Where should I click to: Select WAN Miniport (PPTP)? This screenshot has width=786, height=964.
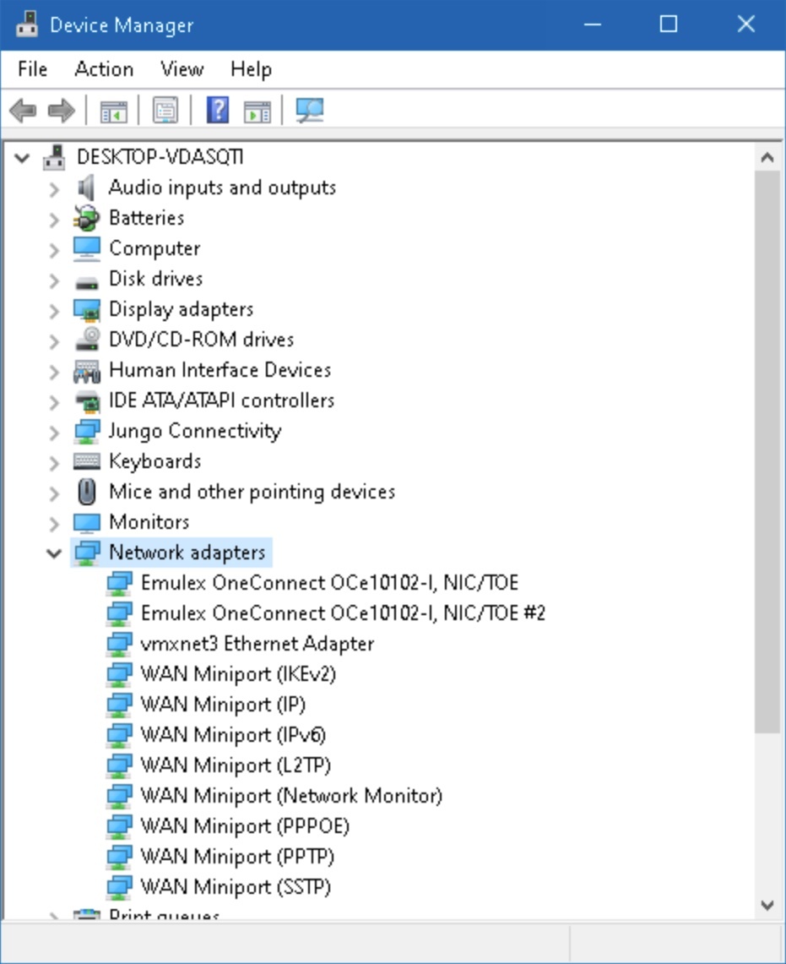237,857
